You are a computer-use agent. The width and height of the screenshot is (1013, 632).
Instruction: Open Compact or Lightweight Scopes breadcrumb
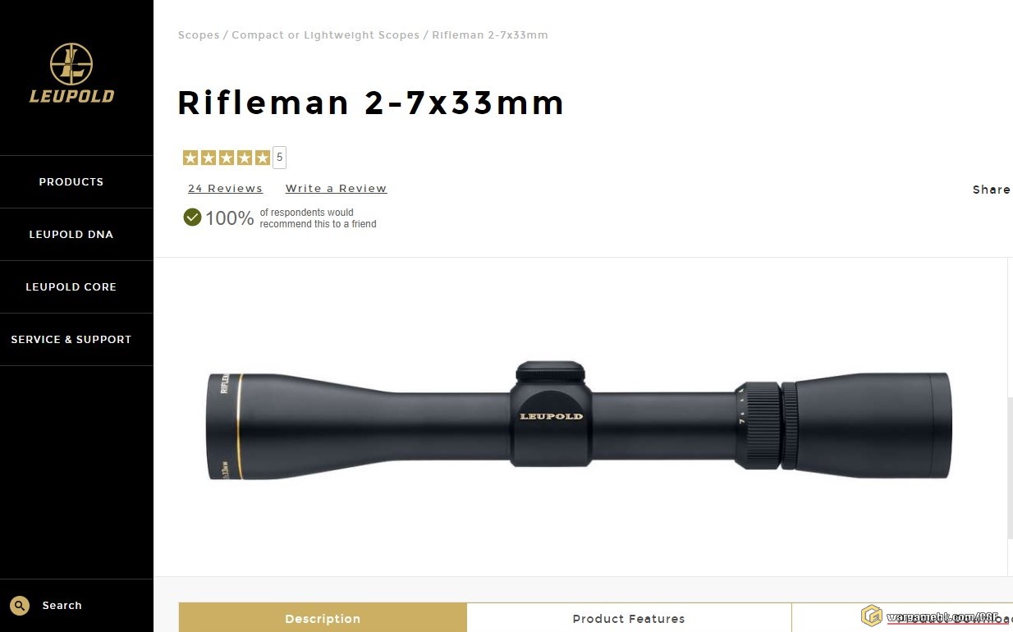[325, 35]
